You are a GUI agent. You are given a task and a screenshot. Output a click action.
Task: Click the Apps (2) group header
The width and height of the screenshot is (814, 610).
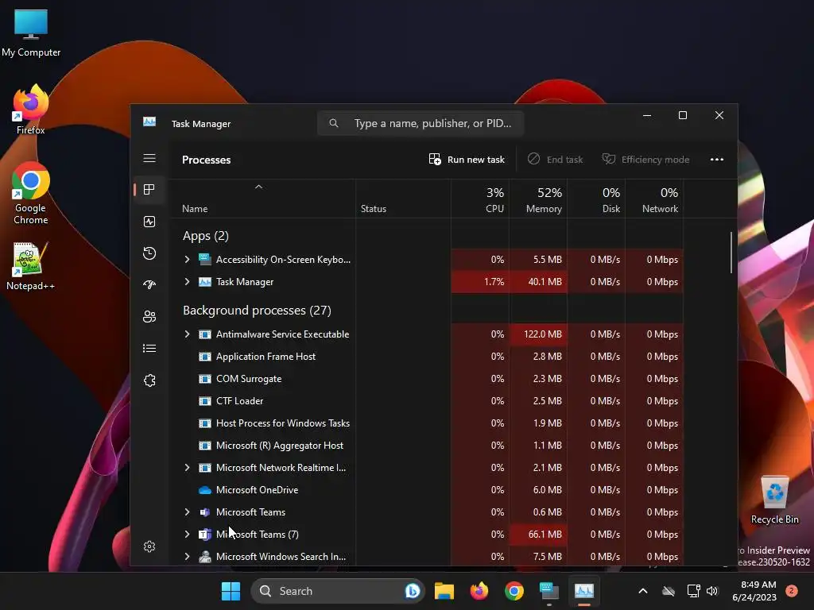click(x=206, y=236)
